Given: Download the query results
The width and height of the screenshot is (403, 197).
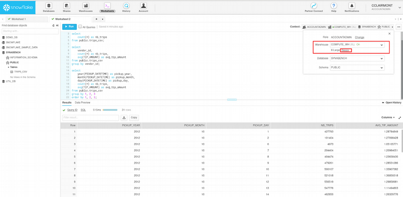Looking at the screenshot, I should pyautogui.click(x=124, y=118).
